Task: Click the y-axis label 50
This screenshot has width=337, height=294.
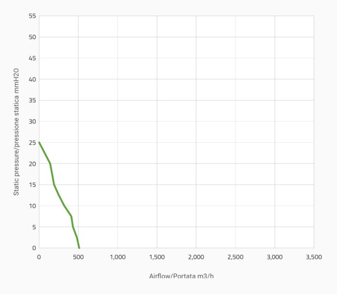Action: [32, 37]
